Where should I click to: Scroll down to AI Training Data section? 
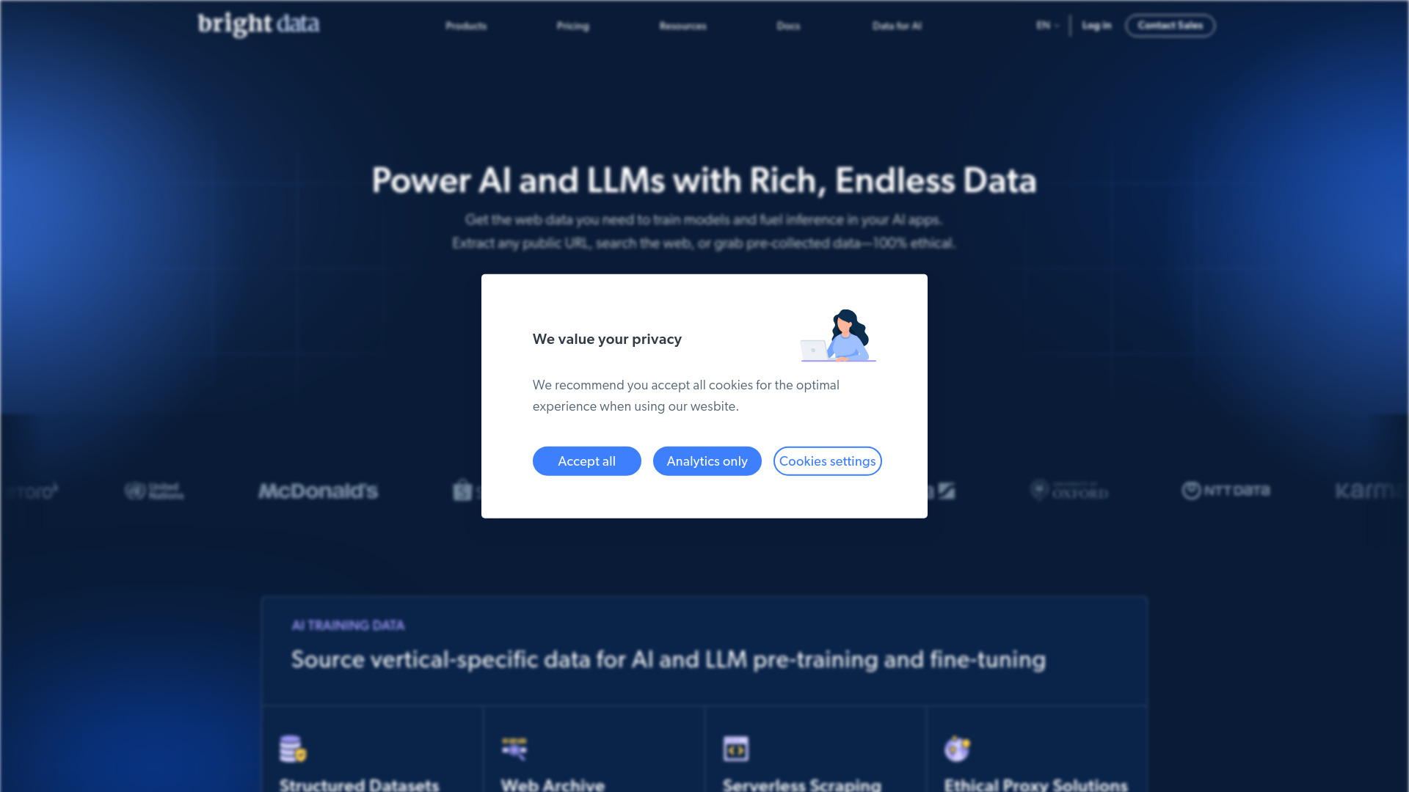click(x=349, y=624)
